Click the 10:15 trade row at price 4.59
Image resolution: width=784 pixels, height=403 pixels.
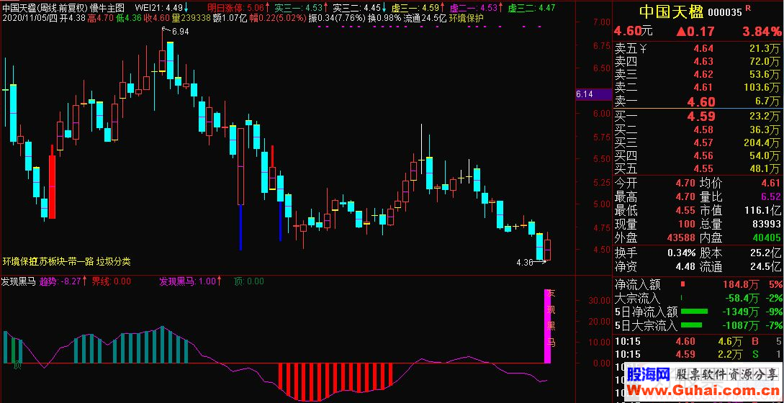[698, 355]
